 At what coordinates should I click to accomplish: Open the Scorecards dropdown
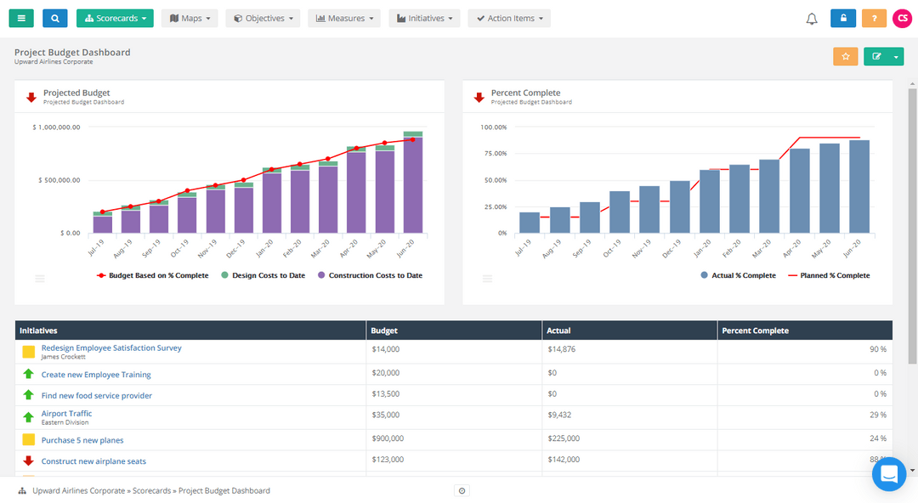point(115,18)
